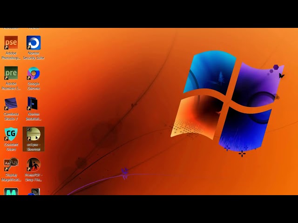This screenshot has width=298, height=223.
Task: Open Adobe Premiere Elements shortcut
Action: point(11,73)
